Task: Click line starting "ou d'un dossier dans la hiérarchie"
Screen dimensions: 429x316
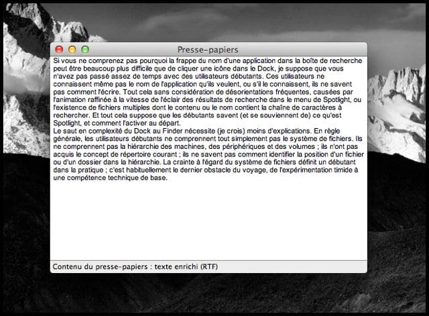Action: [x=204, y=162]
